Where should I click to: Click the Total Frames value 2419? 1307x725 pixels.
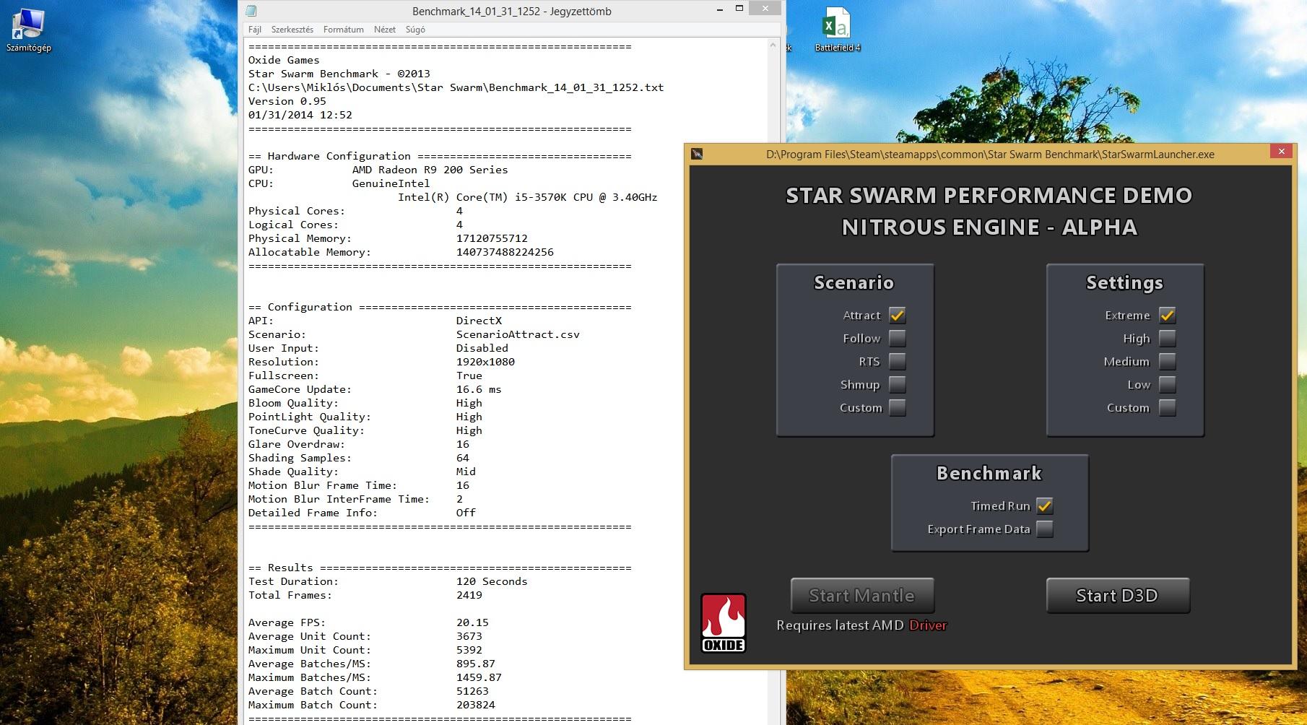(469, 595)
